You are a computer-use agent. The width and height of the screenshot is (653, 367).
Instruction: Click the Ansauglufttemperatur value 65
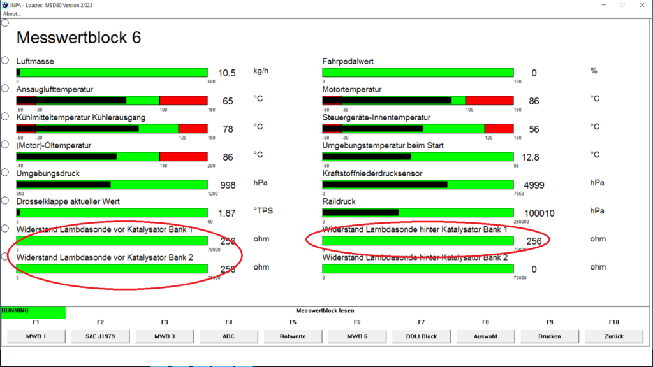point(228,101)
